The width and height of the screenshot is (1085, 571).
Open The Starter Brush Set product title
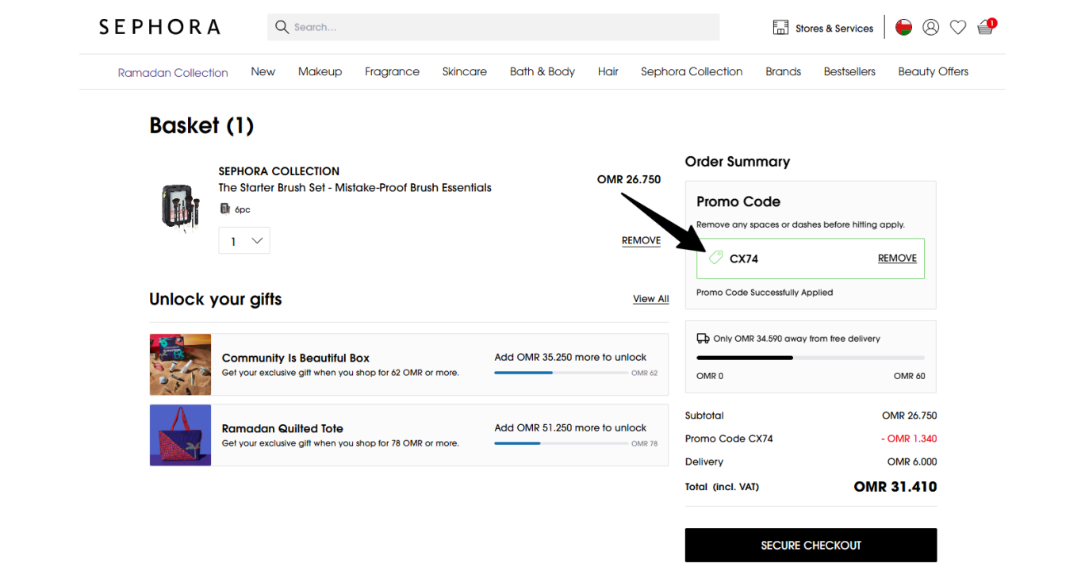pyautogui.click(x=355, y=188)
